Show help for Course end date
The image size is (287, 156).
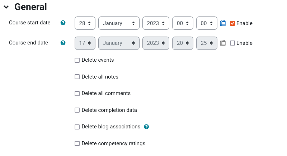pyautogui.click(x=63, y=43)
